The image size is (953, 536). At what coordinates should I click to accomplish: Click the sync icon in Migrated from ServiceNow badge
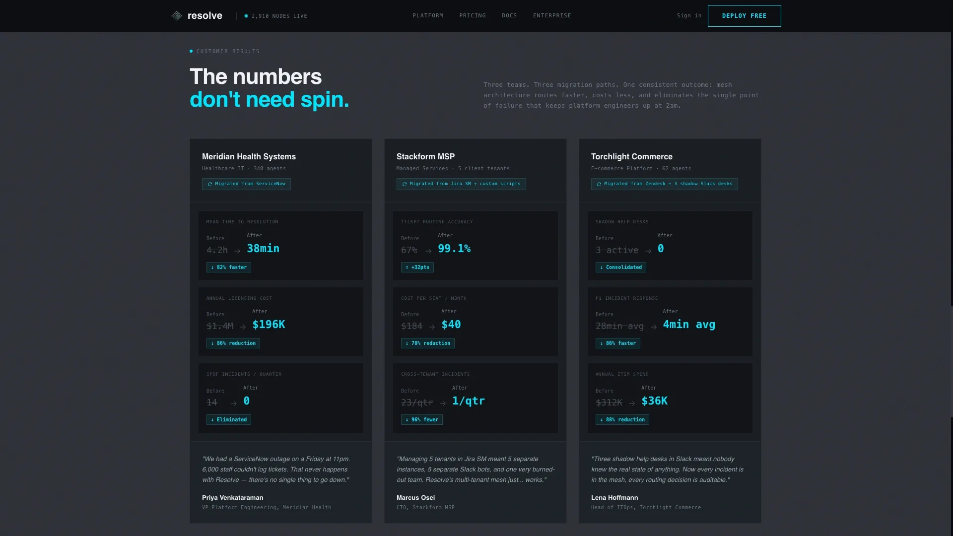(x=210, y=184)
